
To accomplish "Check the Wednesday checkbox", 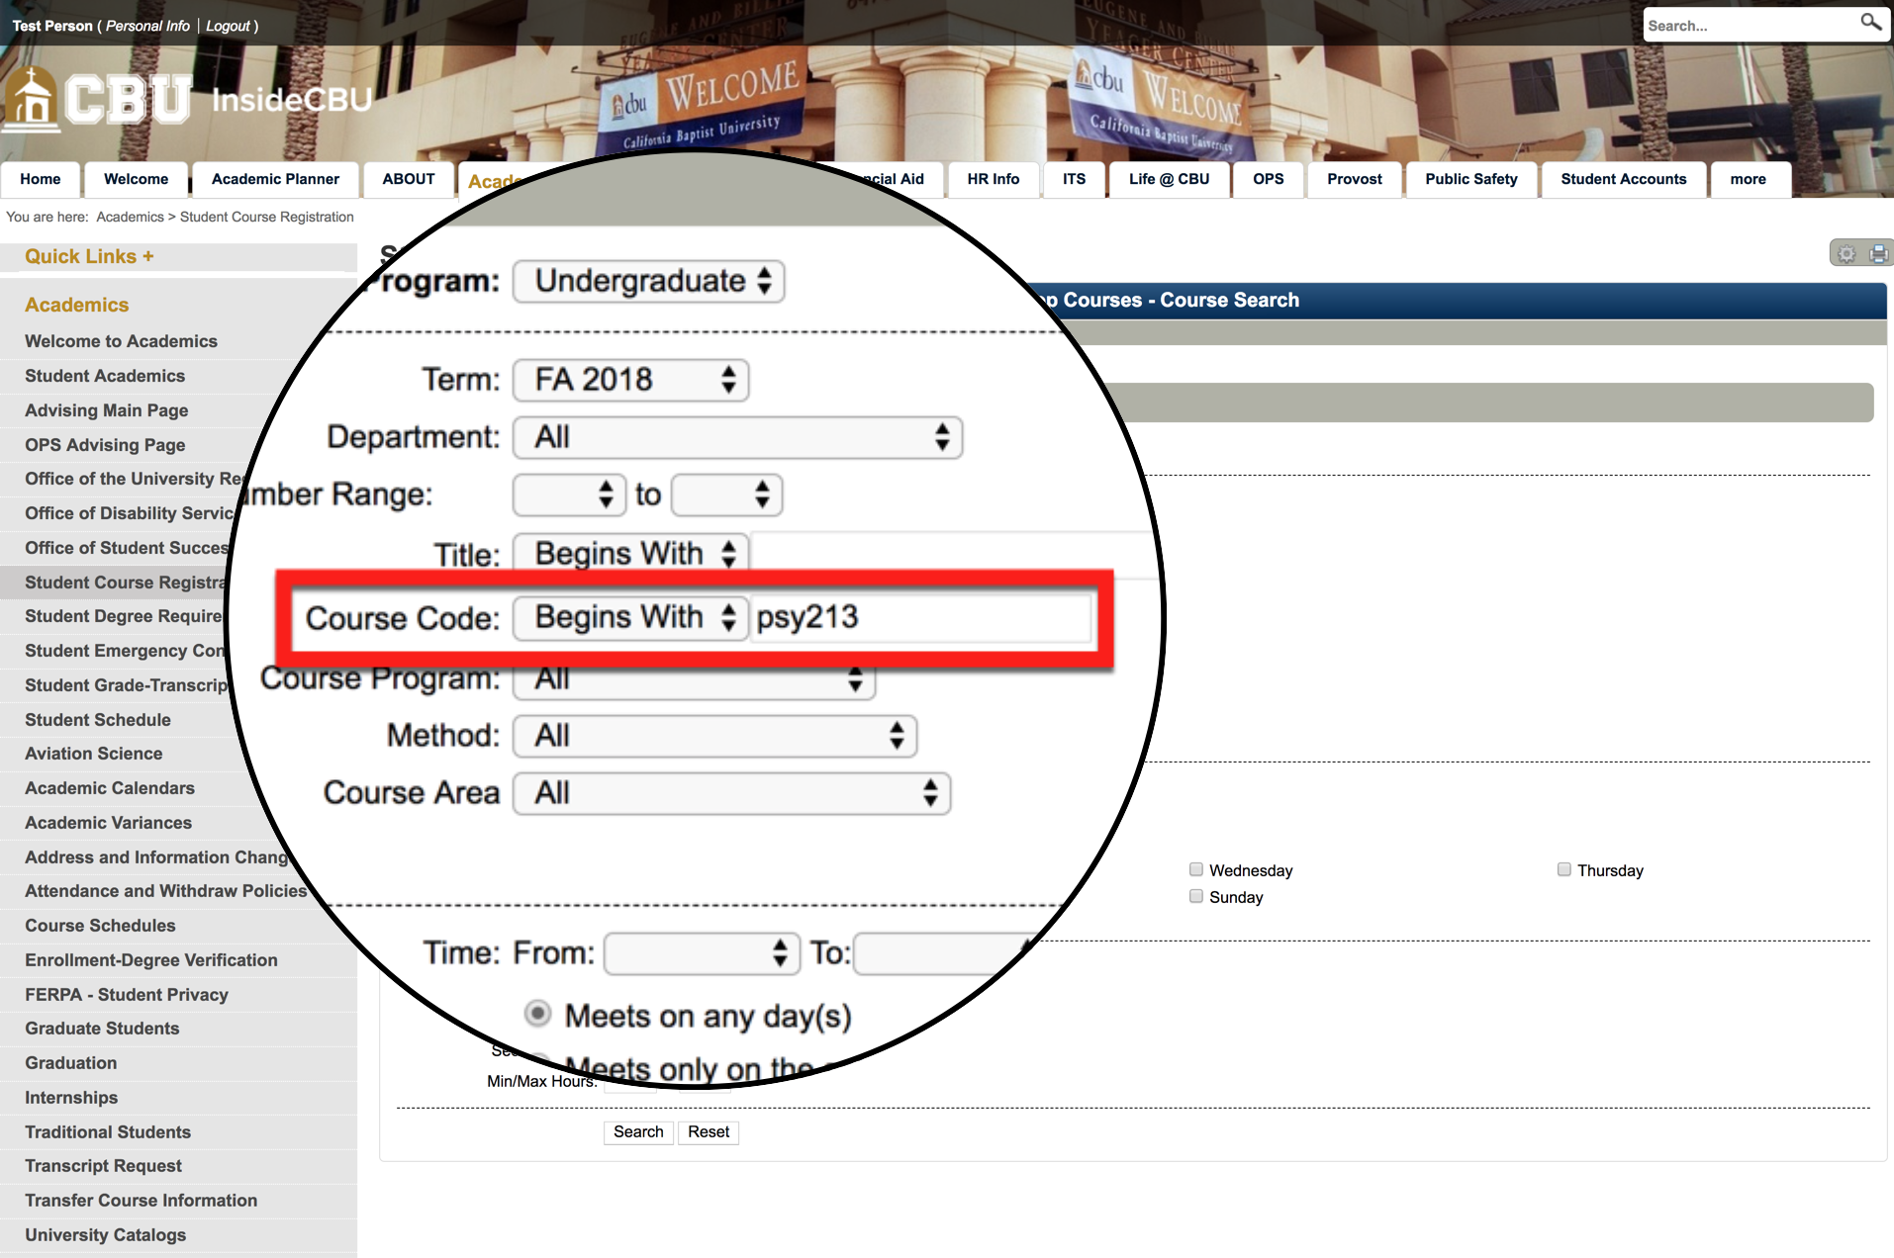I will [1195, 868].
